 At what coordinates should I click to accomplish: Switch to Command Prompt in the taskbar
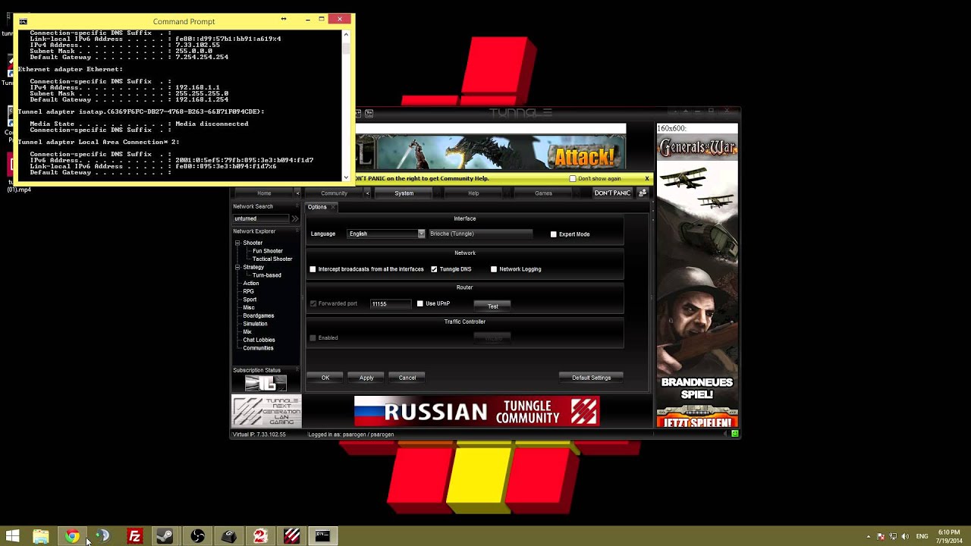click(x=322, y=536)
